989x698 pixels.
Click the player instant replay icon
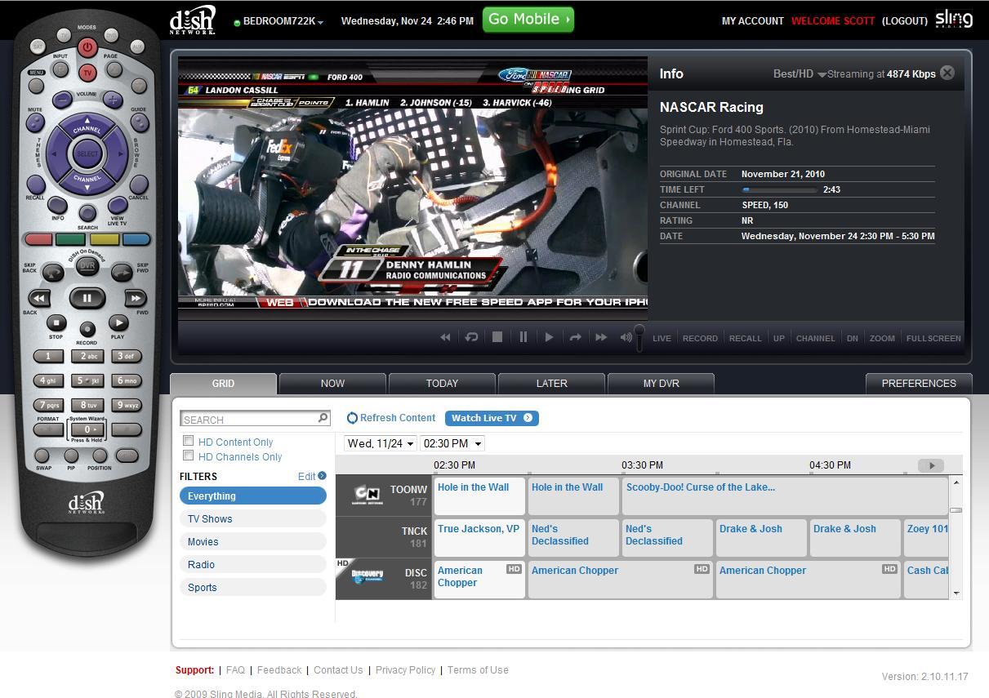point(471,337)
